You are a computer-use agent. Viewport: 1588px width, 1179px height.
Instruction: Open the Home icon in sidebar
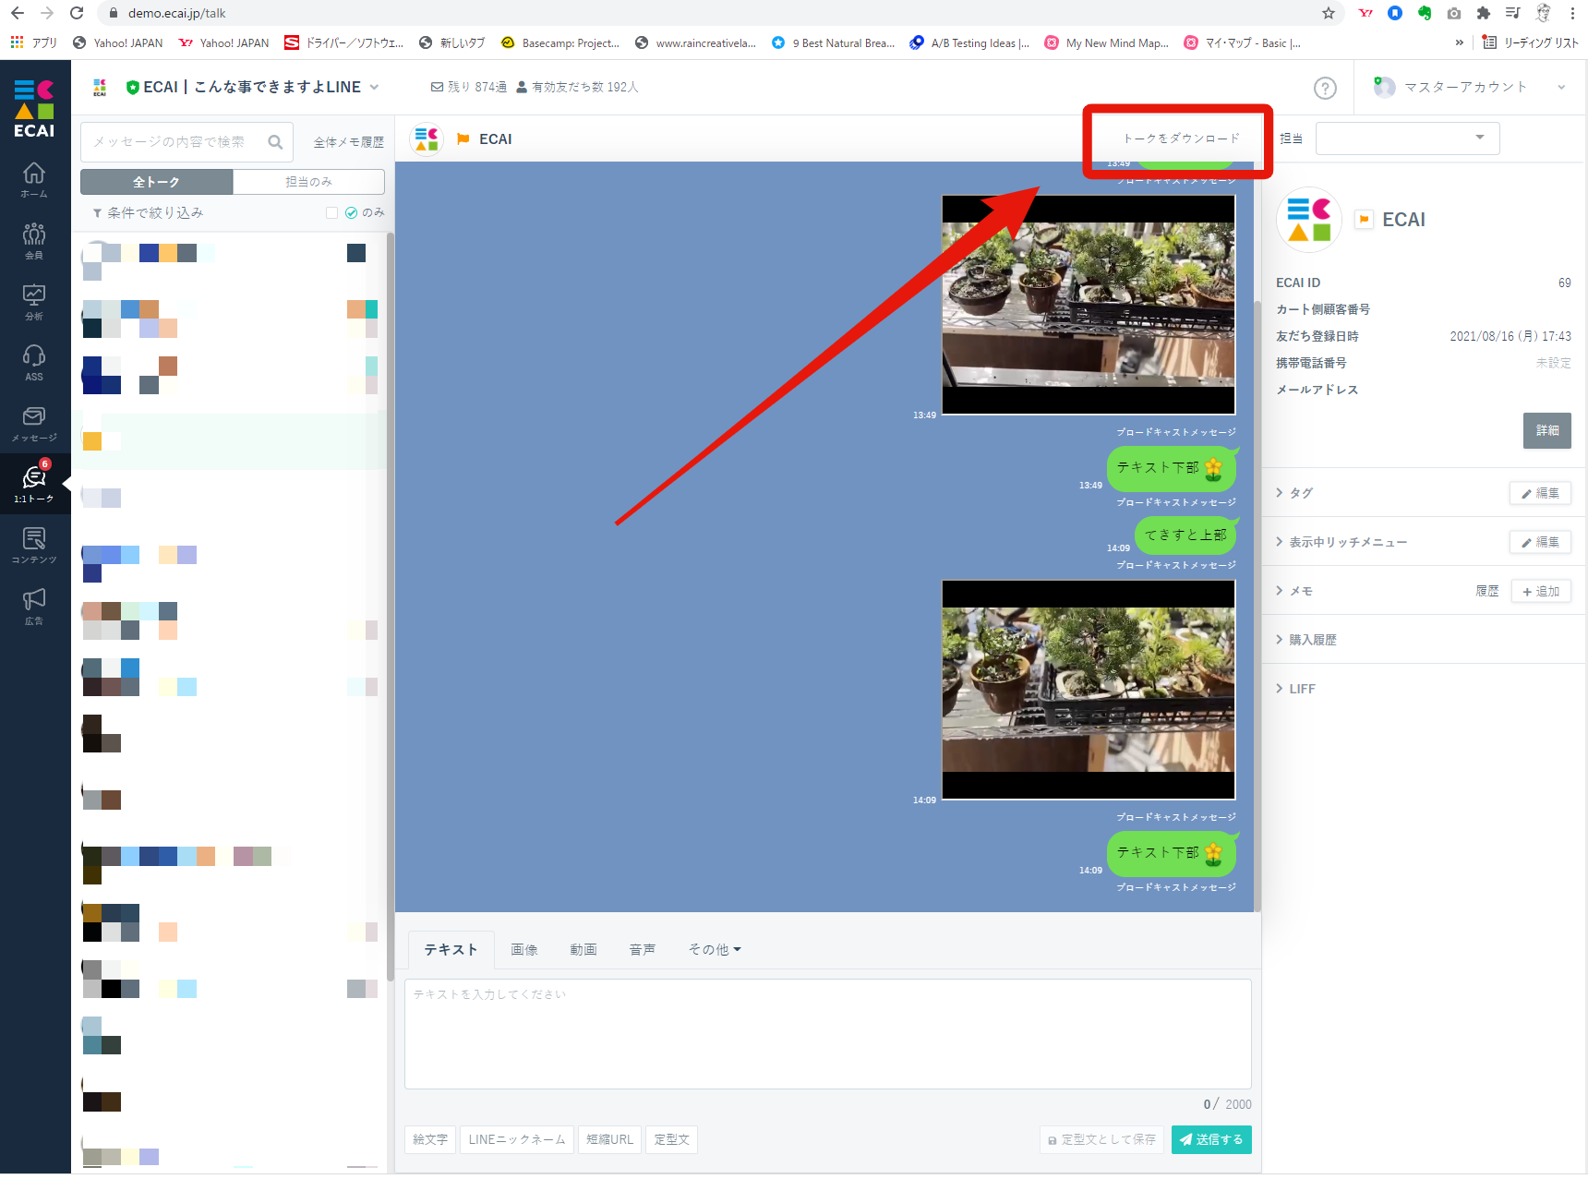(34, 179)
